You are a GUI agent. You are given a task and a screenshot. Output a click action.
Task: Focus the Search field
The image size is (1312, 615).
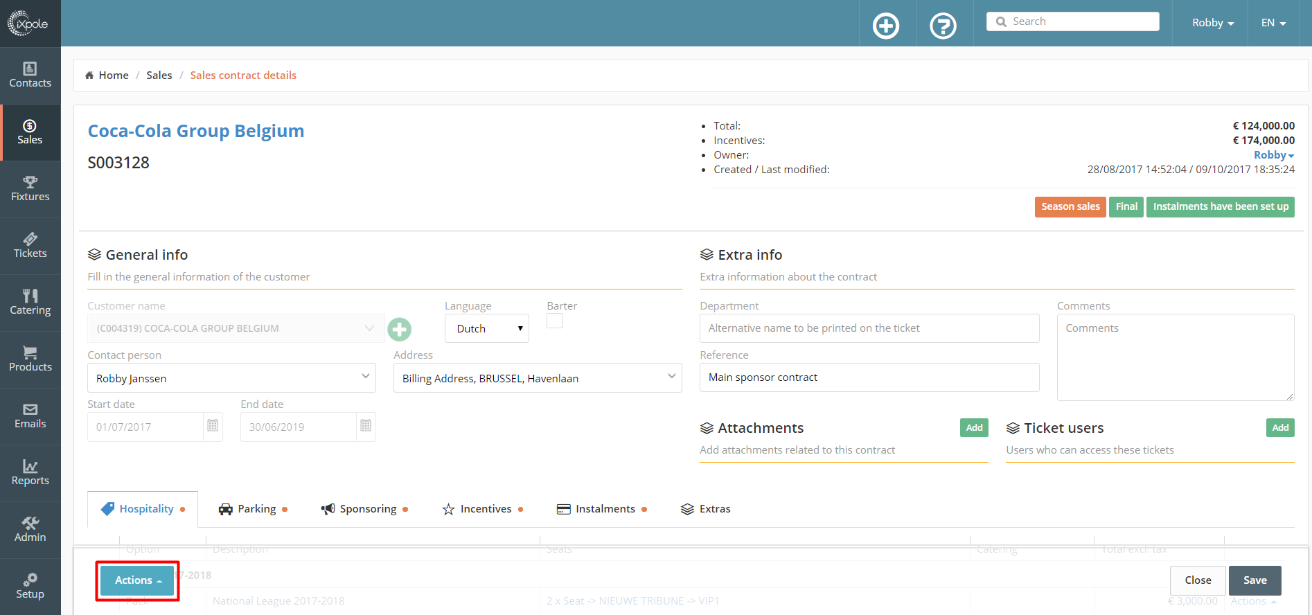tap(1073, 21)
